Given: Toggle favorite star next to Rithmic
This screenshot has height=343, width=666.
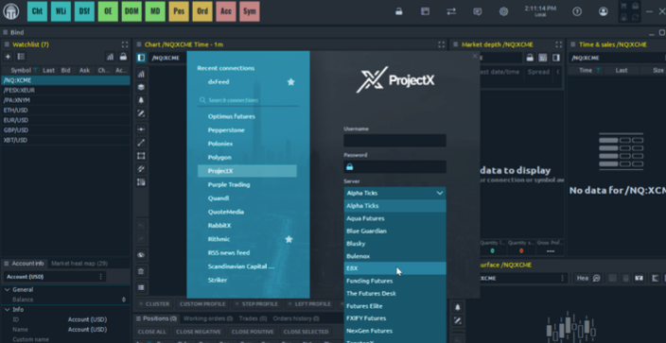Looking at the screenshot, I should click(289, 239).
